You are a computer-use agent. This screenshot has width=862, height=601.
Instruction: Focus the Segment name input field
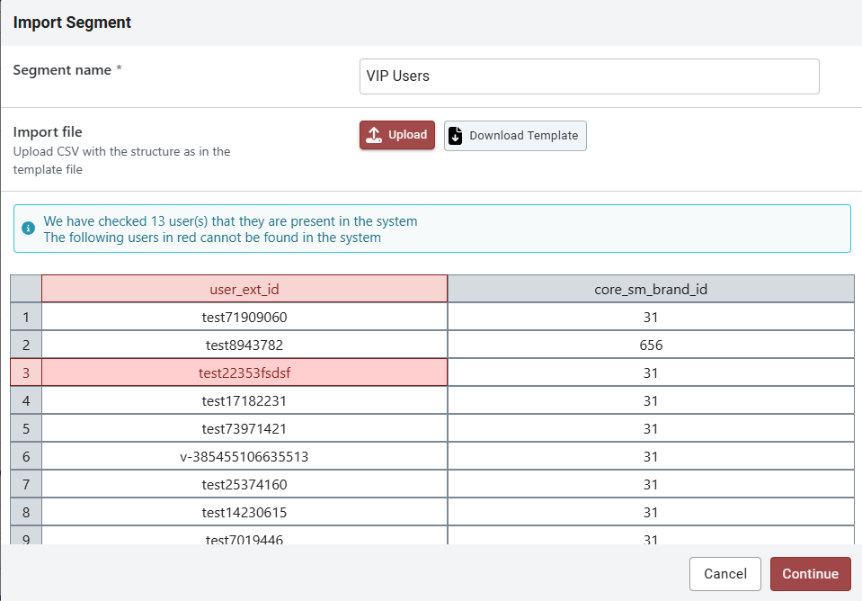589,76
